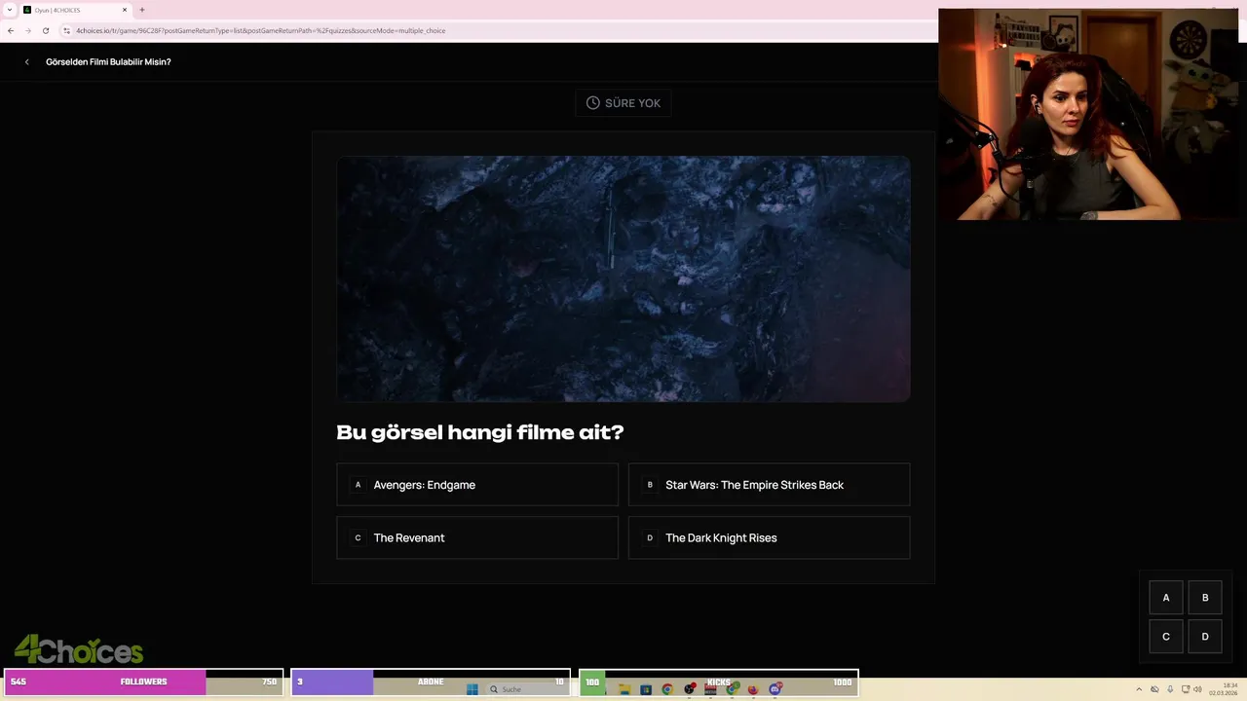Viewport: 1247px width, 701px height.
Task: Click the B tile in the corner keypad
Action: pos(1205,598)
